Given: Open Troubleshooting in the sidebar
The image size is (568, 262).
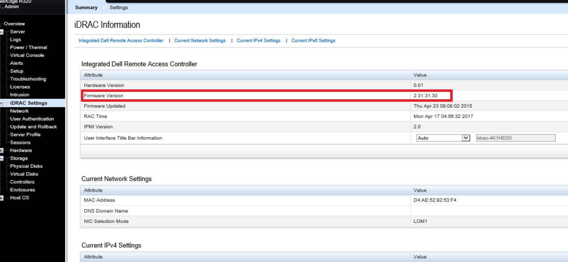Looking at the screenshot, I should (x=28, y=79).
